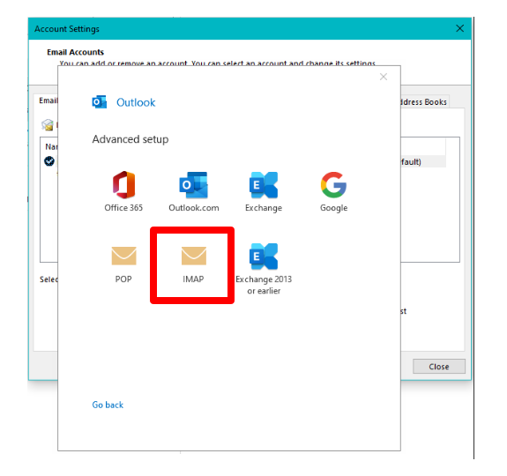Open the Address Books tab
Screen dimensions: 507x476
click(x=424, y=102)
